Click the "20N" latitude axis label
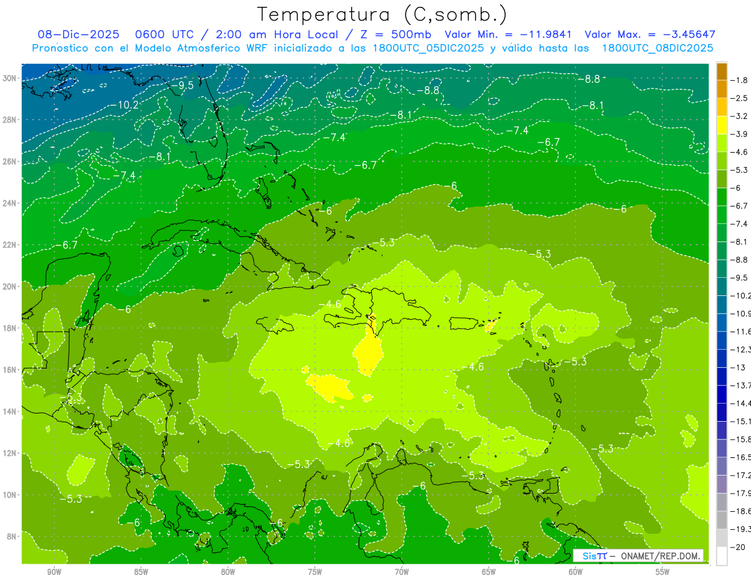Viewport: 751px width, 580px height. click(11, 287)
